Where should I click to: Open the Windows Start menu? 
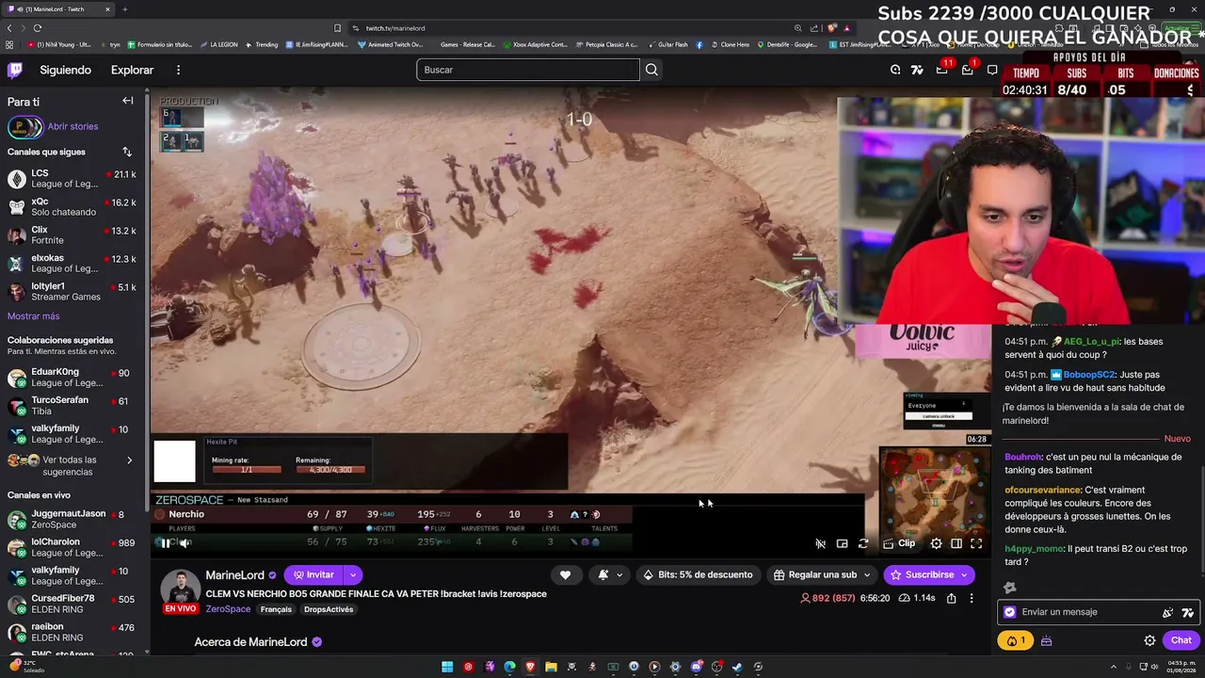[447, 667]
